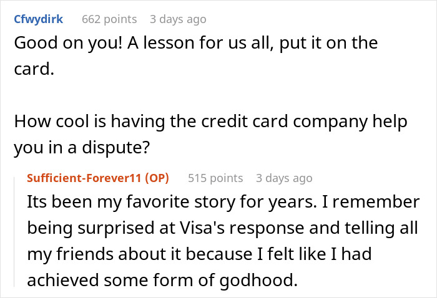This screenshot has width=437, height=298.
Task: Click the 662 points score
Action: [110, 19]
